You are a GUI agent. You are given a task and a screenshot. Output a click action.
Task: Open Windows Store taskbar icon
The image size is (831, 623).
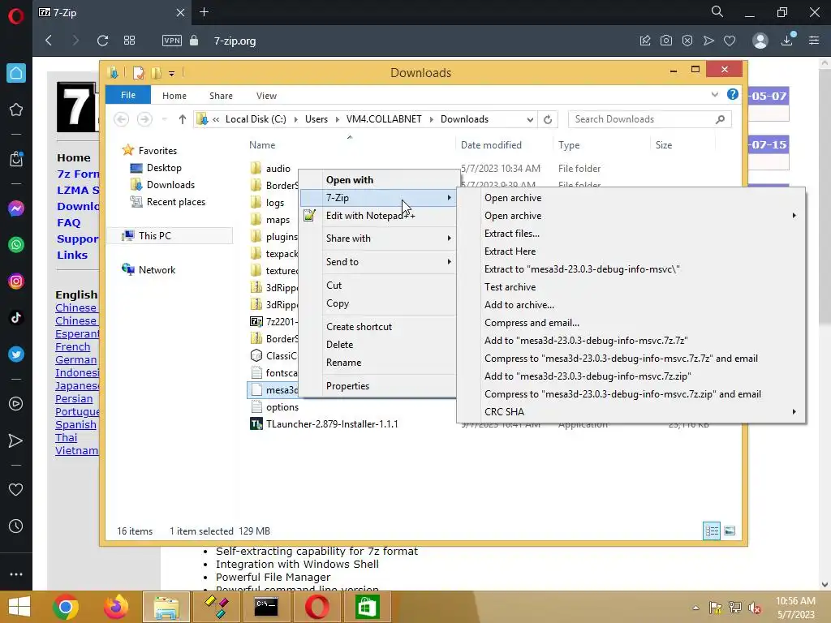click(368, 607)
